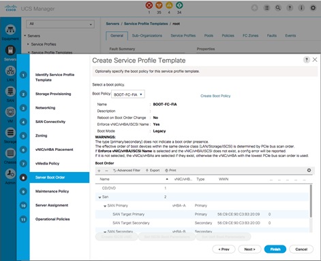Open the list menu icon in header
Viewport: 321px width, 261px height.
[x=266, y=8]
